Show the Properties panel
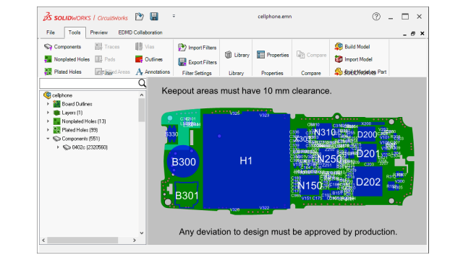Viewport: 463px width, 260px height. (273, 55)
